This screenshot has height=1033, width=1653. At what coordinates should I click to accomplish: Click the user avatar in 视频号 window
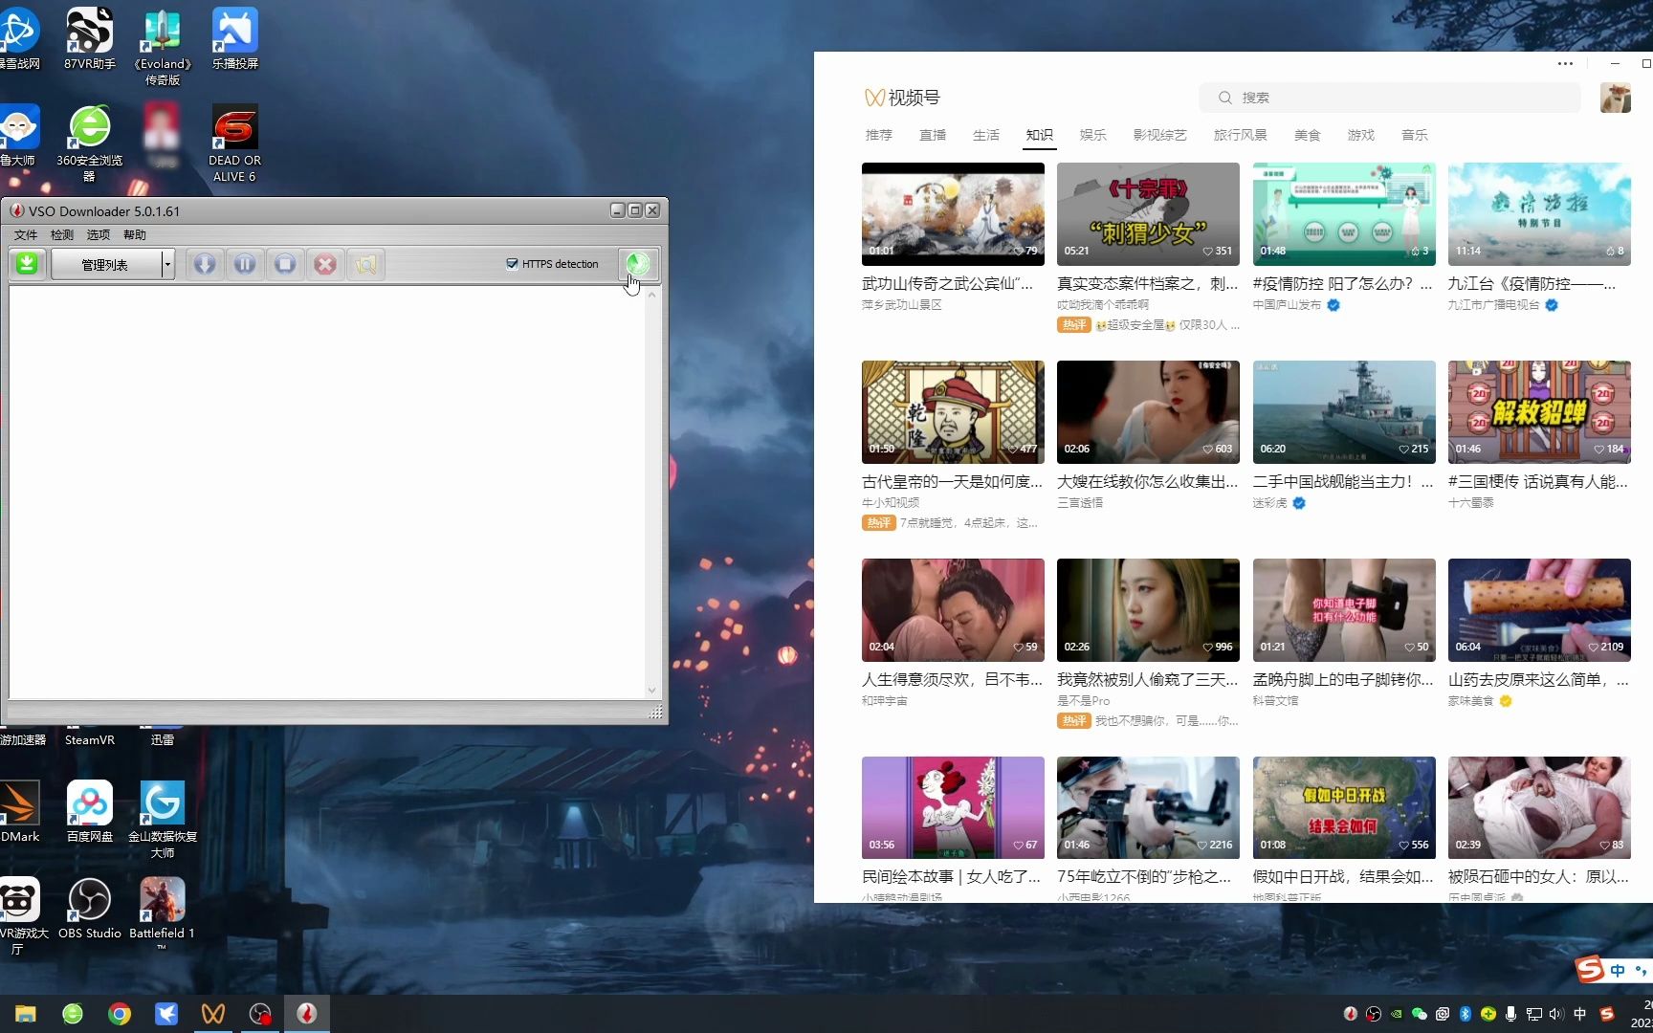click(x=1616, y=98)
